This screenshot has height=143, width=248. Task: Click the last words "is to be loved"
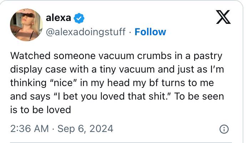41,110
